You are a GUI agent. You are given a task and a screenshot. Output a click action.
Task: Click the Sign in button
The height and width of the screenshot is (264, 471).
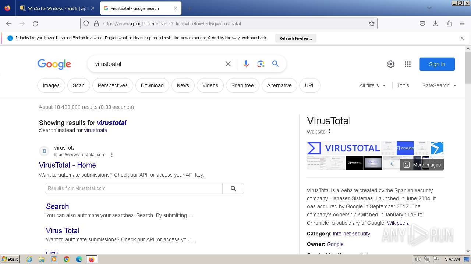[437, 64]
